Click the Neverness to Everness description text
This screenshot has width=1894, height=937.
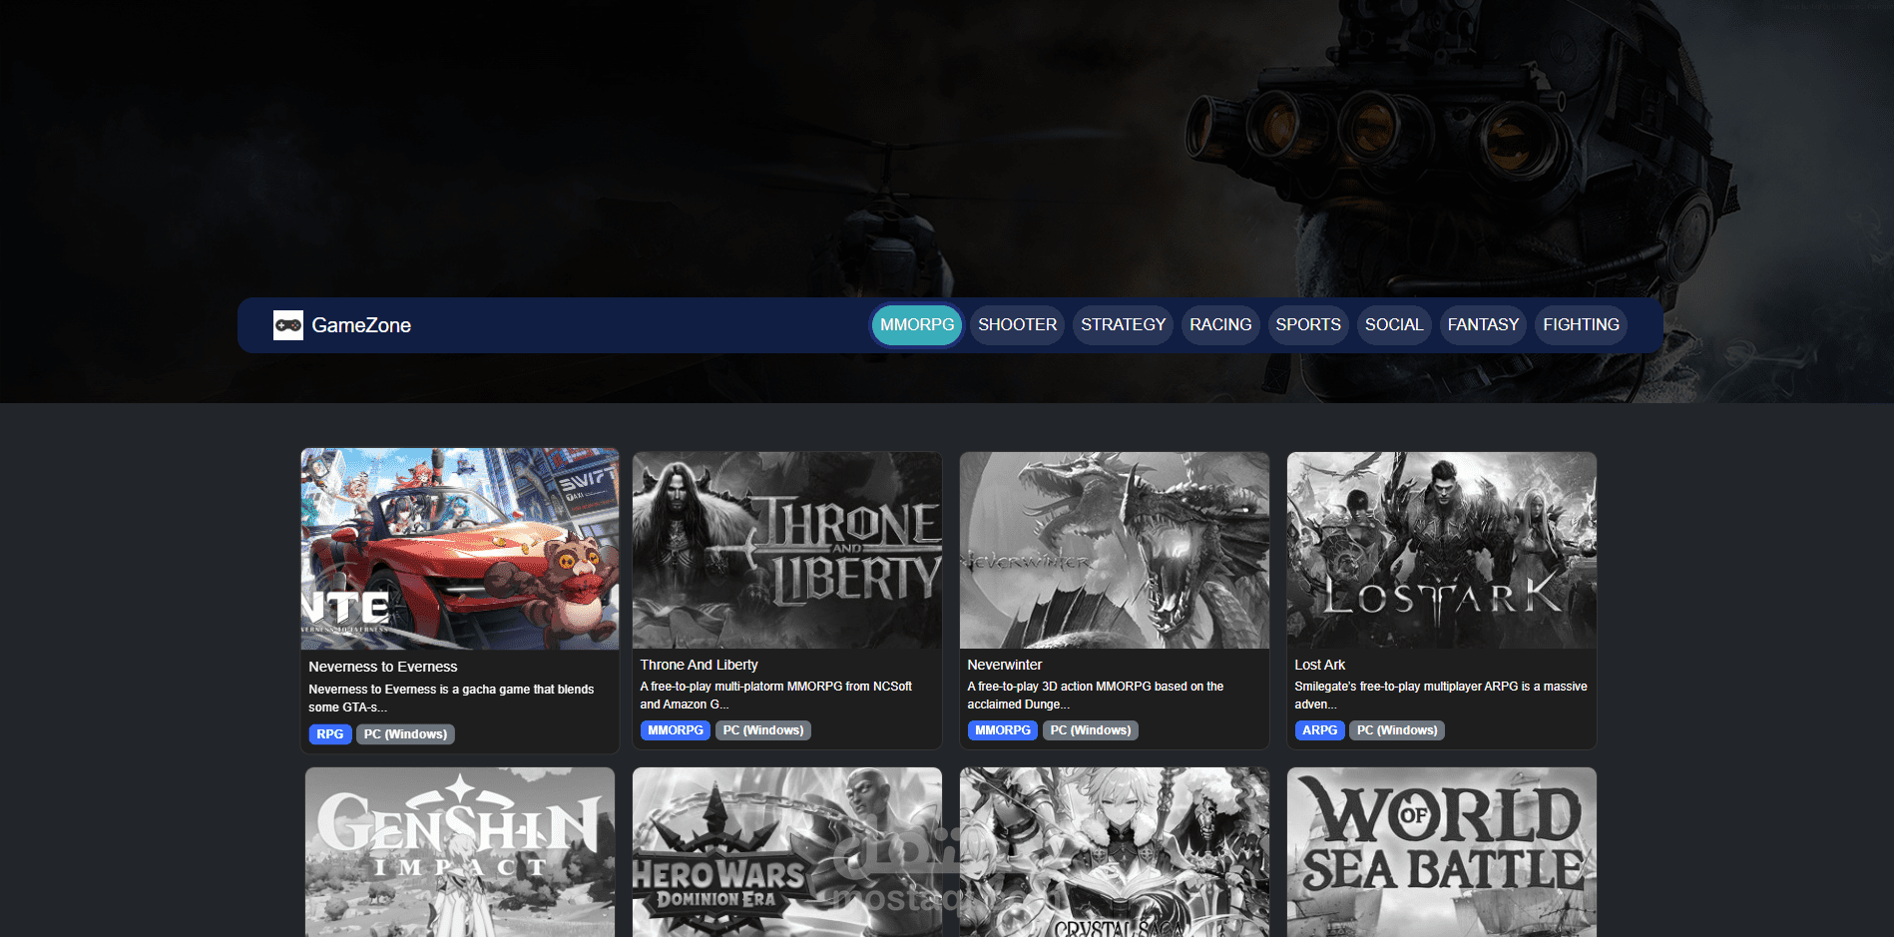point(451,699)
